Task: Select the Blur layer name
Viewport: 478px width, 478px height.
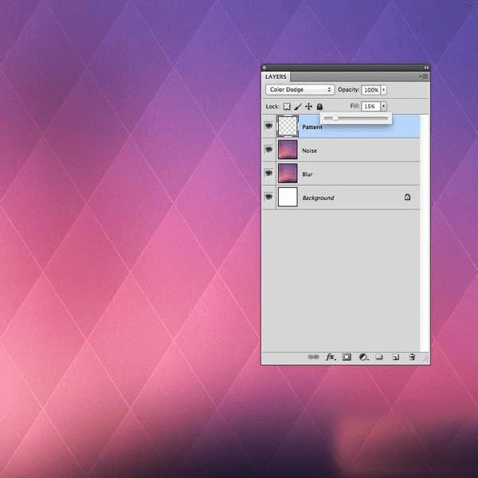Action: (308, 174)
